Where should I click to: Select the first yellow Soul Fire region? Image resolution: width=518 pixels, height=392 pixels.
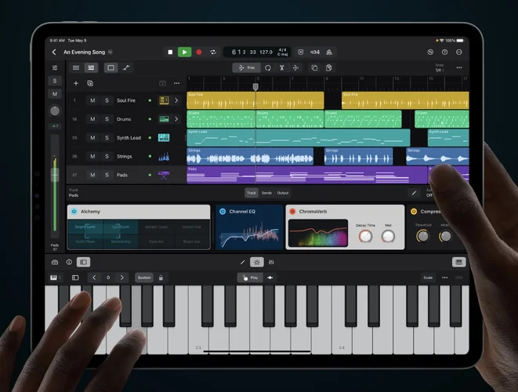[255, 100]
